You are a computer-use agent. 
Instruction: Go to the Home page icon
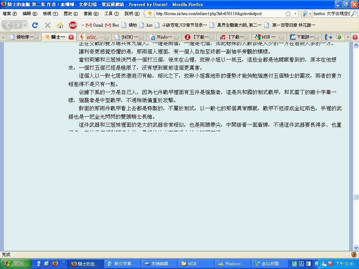pos(60,25)
